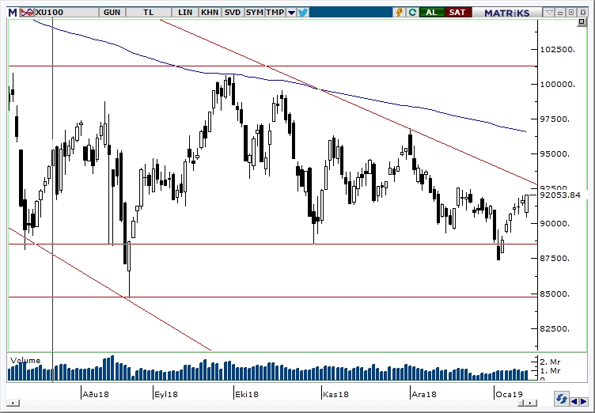595x413 pixels.
Task: Click the 85000 price axis label
Action: pyautogui.click(x=555, y=294)
